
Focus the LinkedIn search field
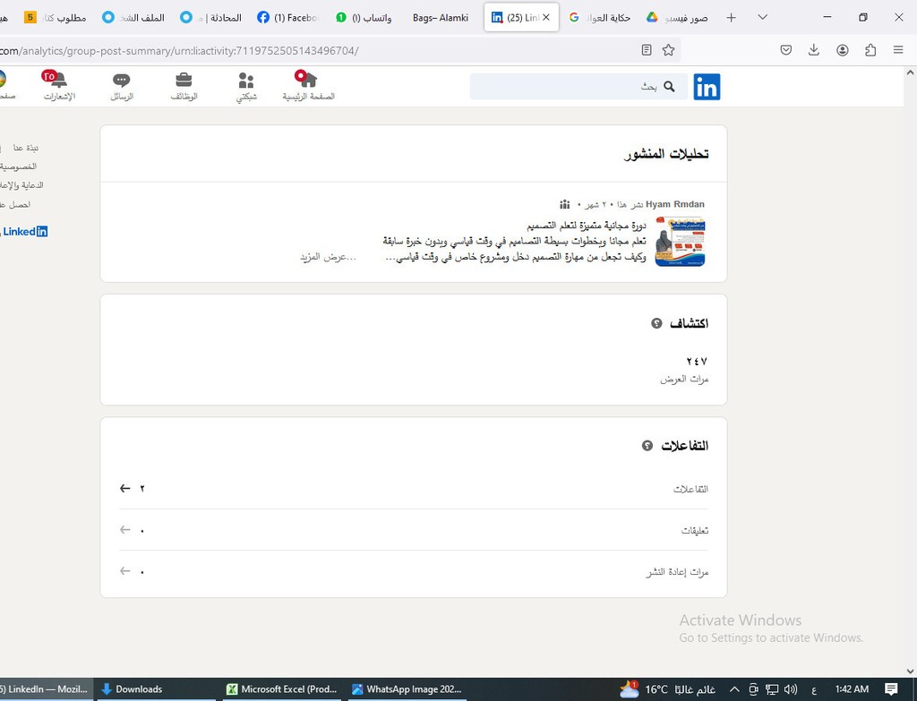pyautogui.click(x=578, y=87)
